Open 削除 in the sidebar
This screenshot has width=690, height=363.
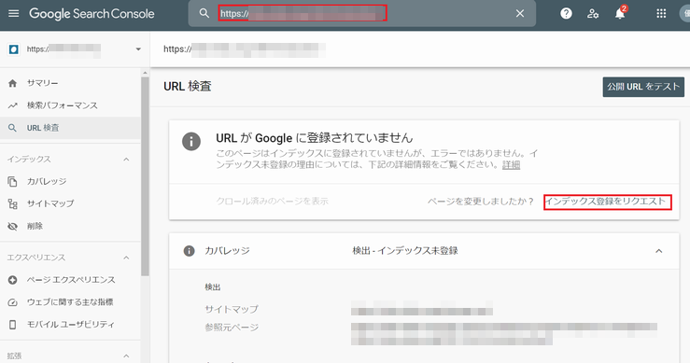35,226
